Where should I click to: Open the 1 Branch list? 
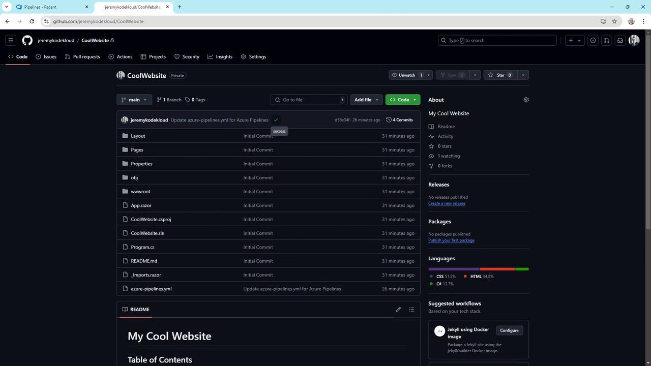pyautogui.click(x=169, y=100)
